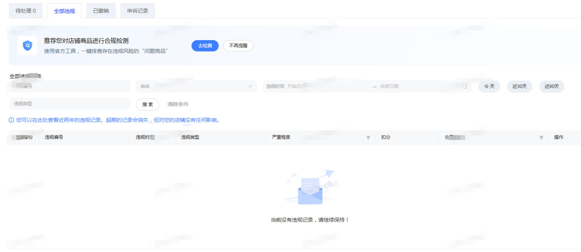Click the filter icon on 严重程度 column

[368, 138]
